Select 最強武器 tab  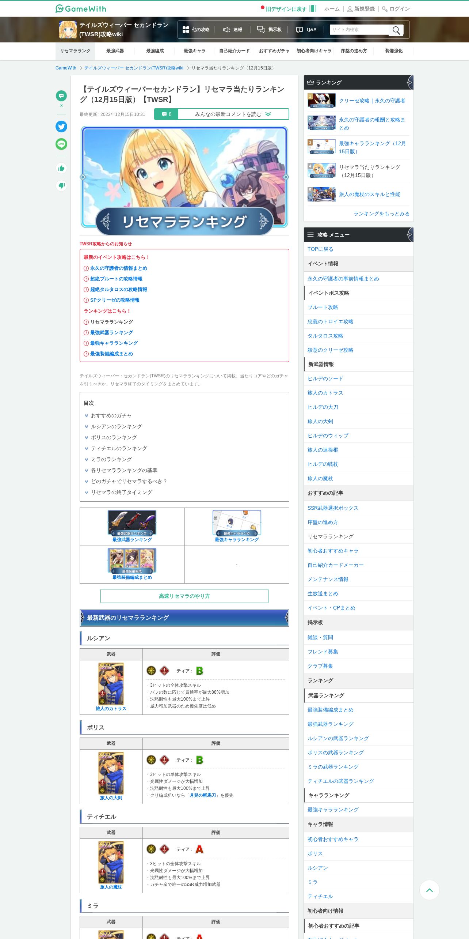[115, 51]
